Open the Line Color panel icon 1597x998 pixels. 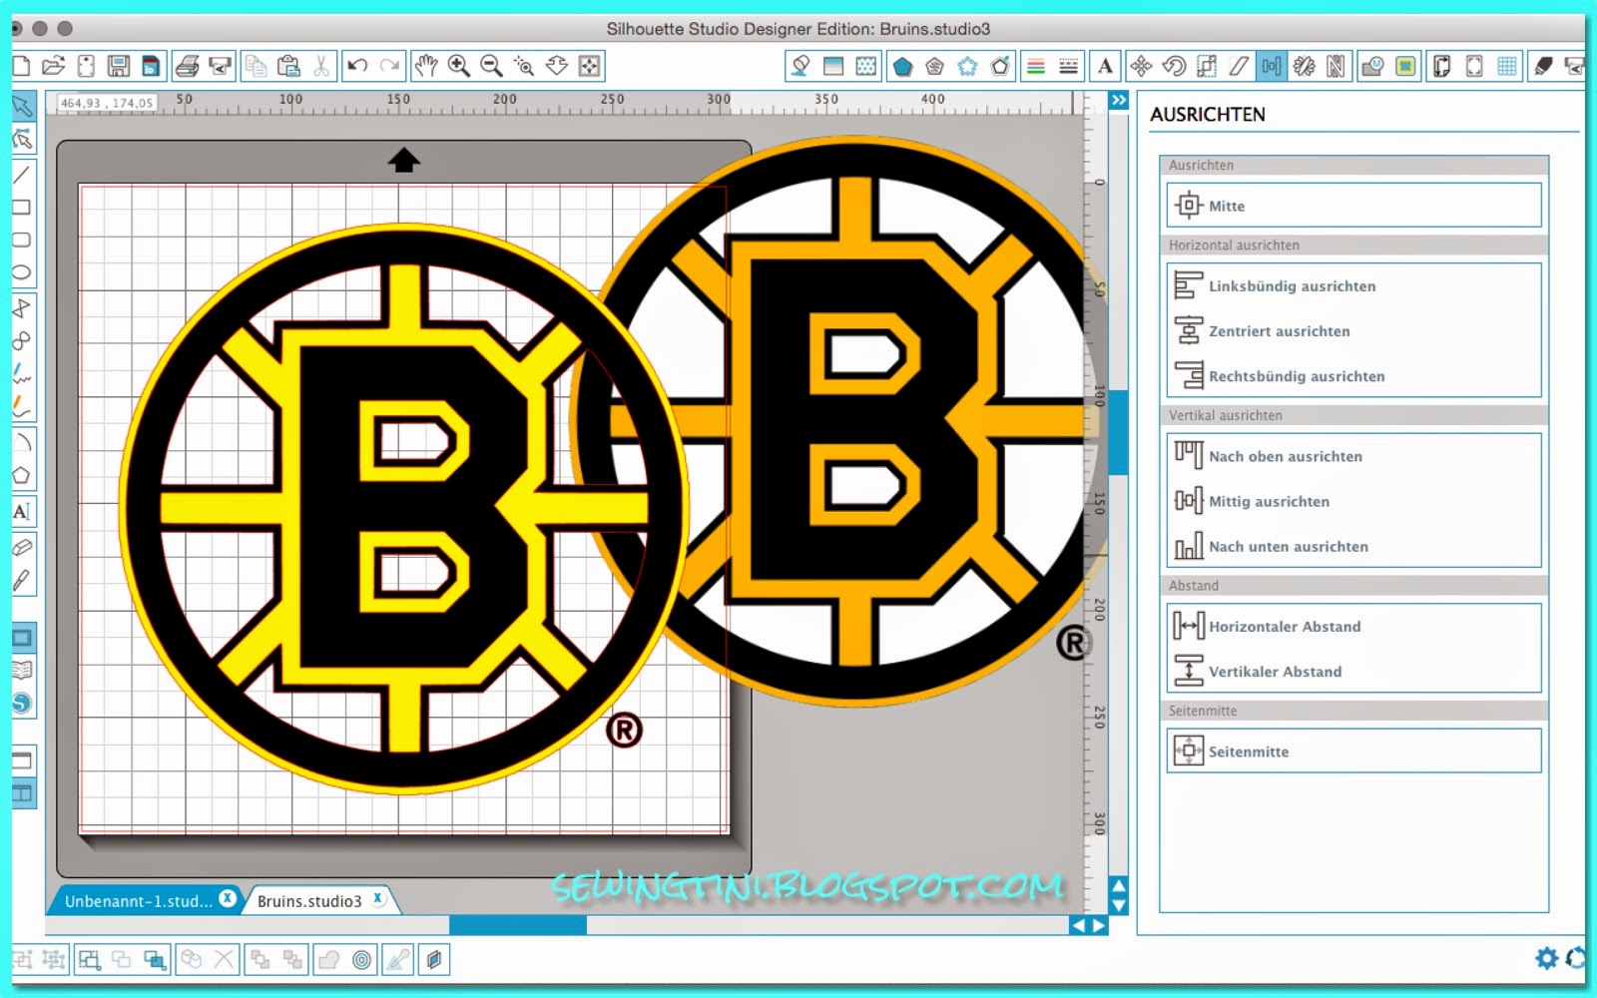click(1036, 67)
